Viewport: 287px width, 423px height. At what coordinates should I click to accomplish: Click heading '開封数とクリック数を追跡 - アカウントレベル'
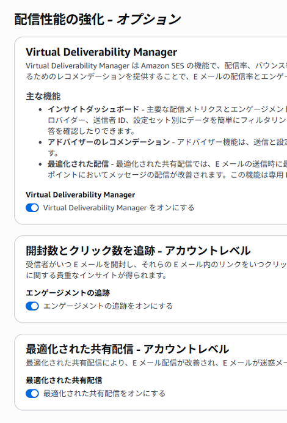tap(138, 251)
